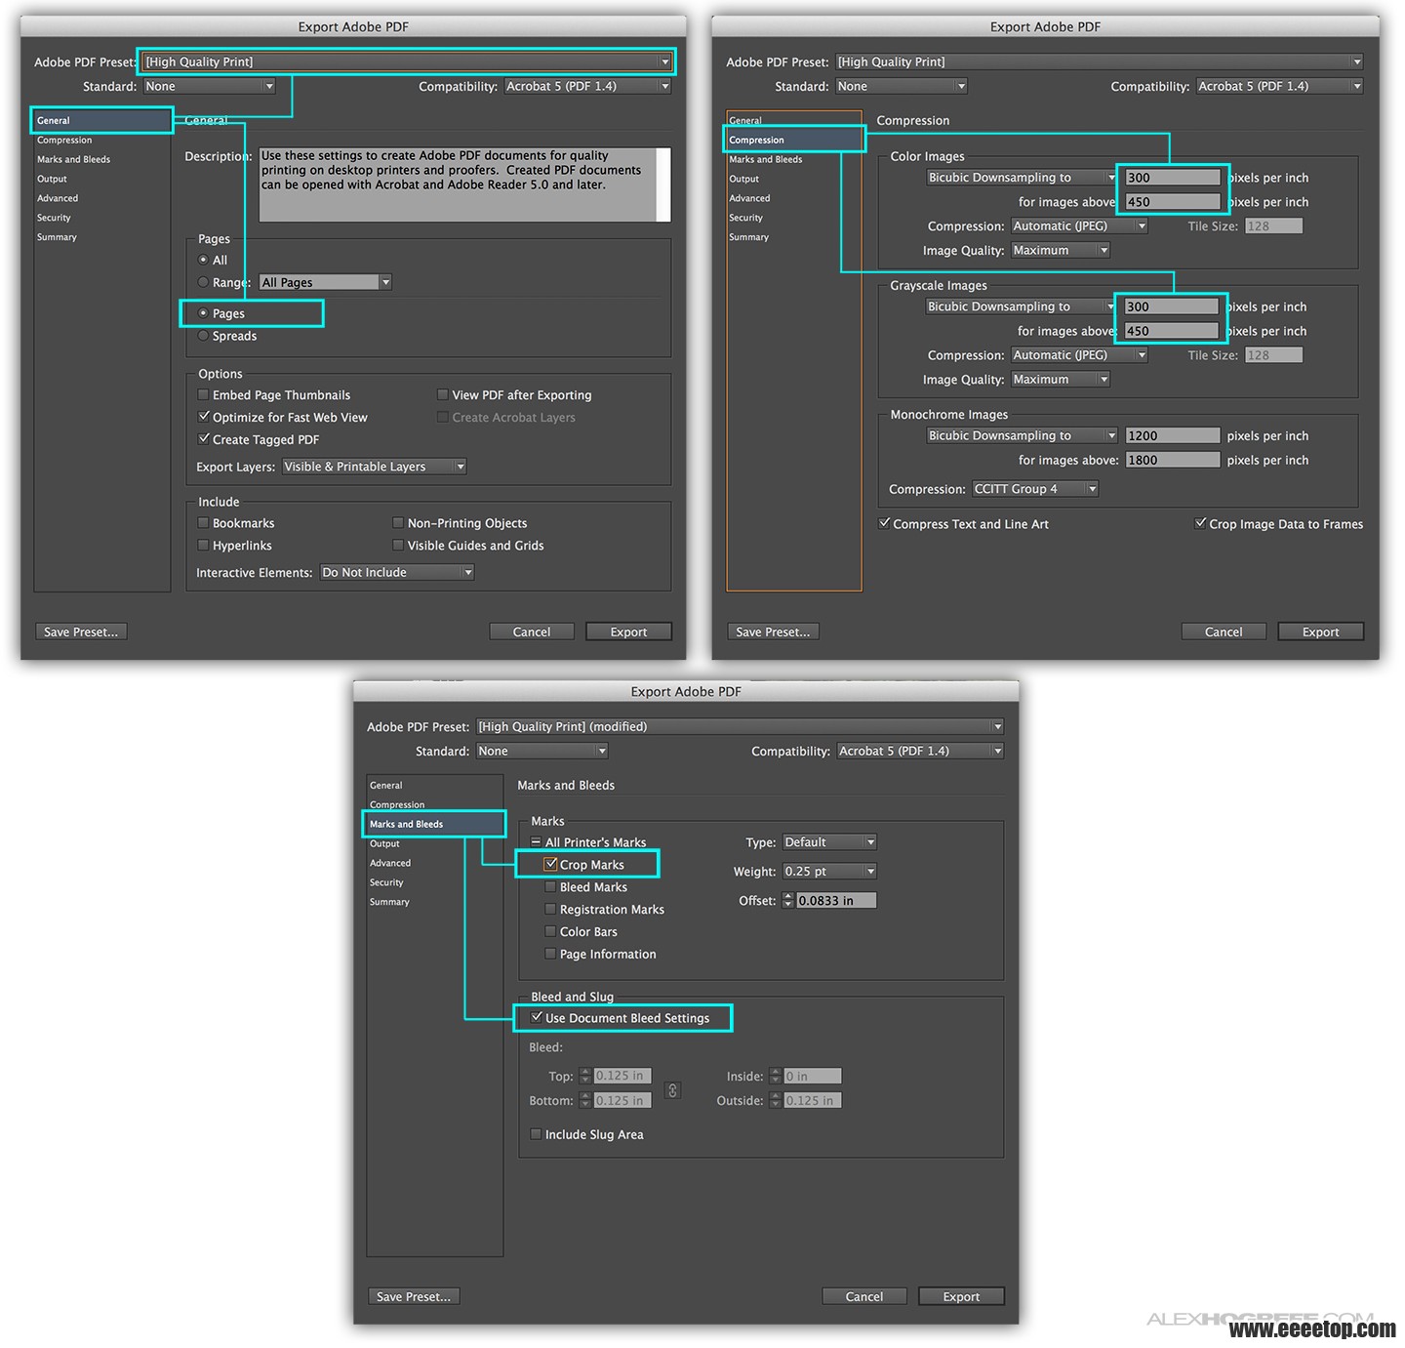The image size is (1405, 1348).
Task: Enable Embed Page Thumbnails
Action: [x=203, y=394]
